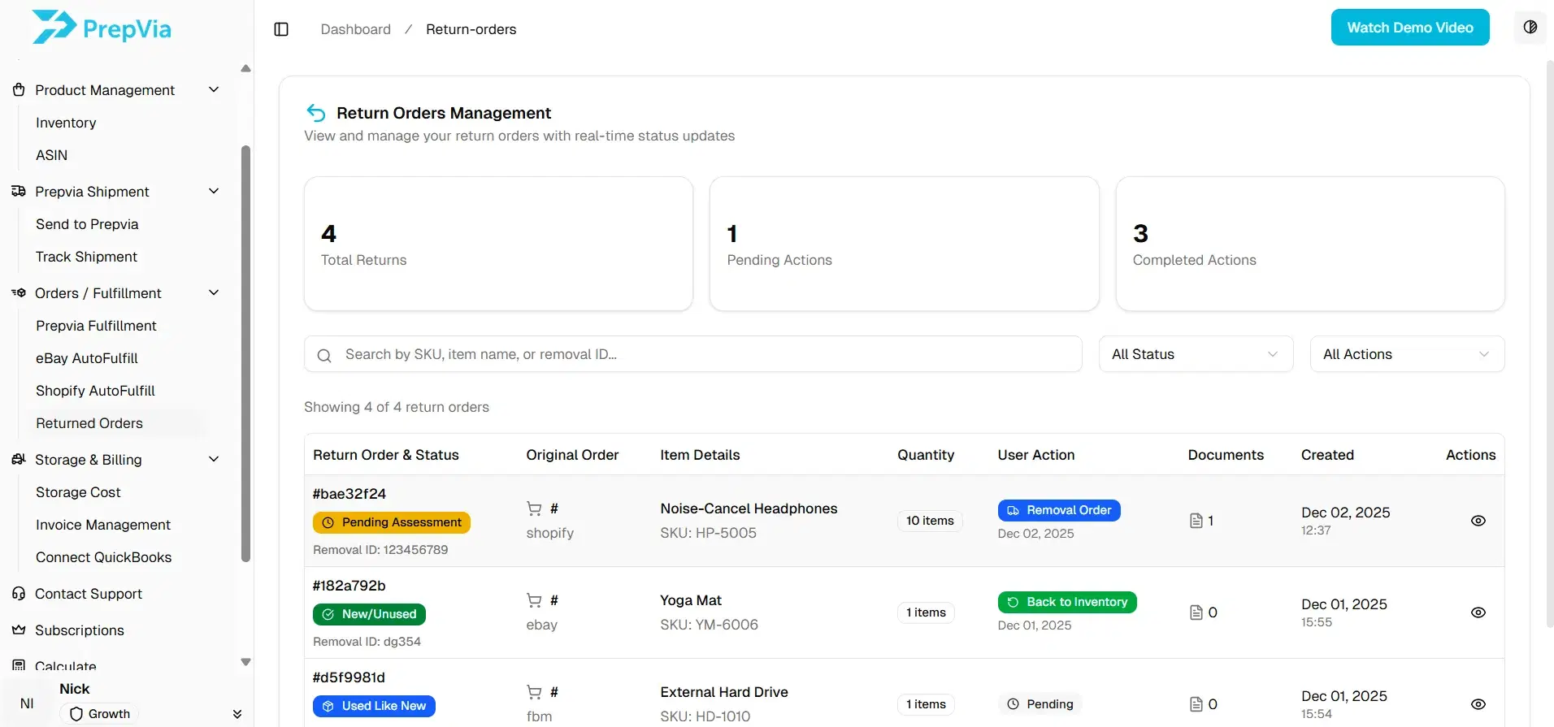Open the All Status dropdown
The width and height of the screenshot is (1554, 727).
pos(1196,354)
